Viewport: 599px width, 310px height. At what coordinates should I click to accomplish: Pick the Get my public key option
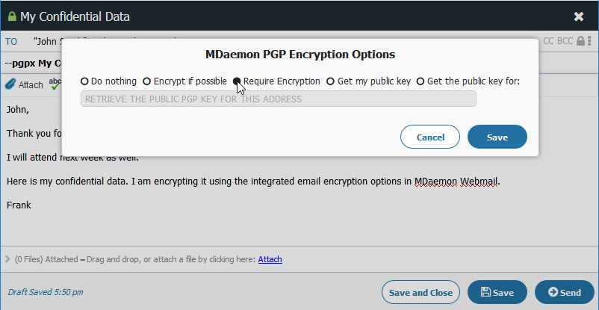(x=330, y=81)
